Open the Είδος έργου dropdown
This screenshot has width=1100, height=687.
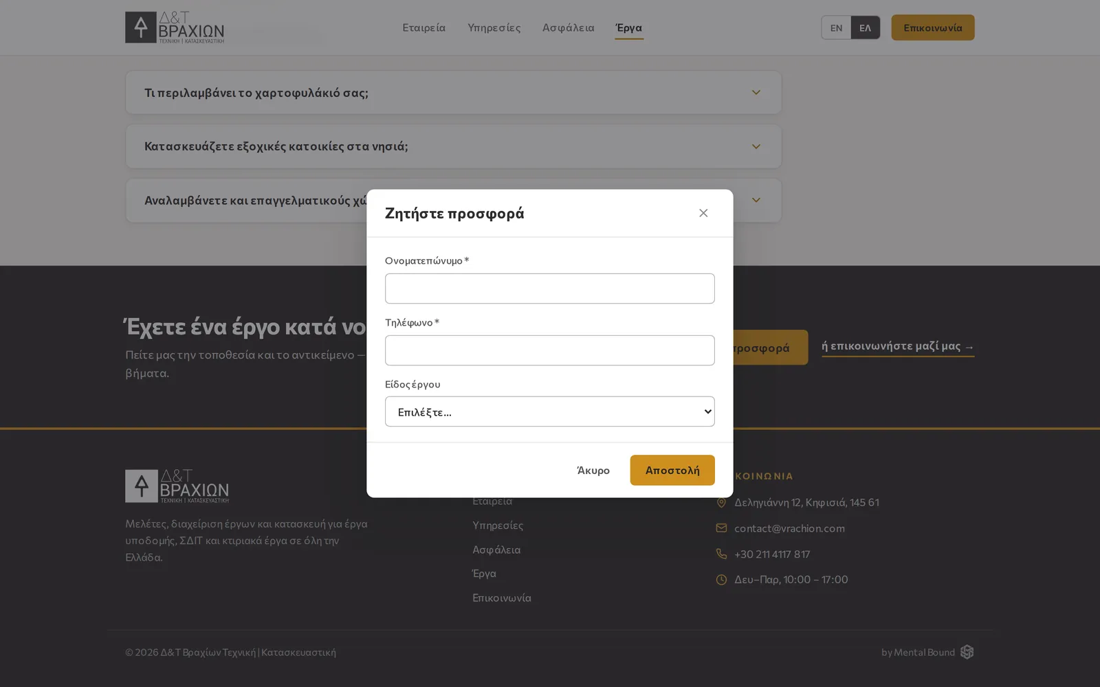549,412
